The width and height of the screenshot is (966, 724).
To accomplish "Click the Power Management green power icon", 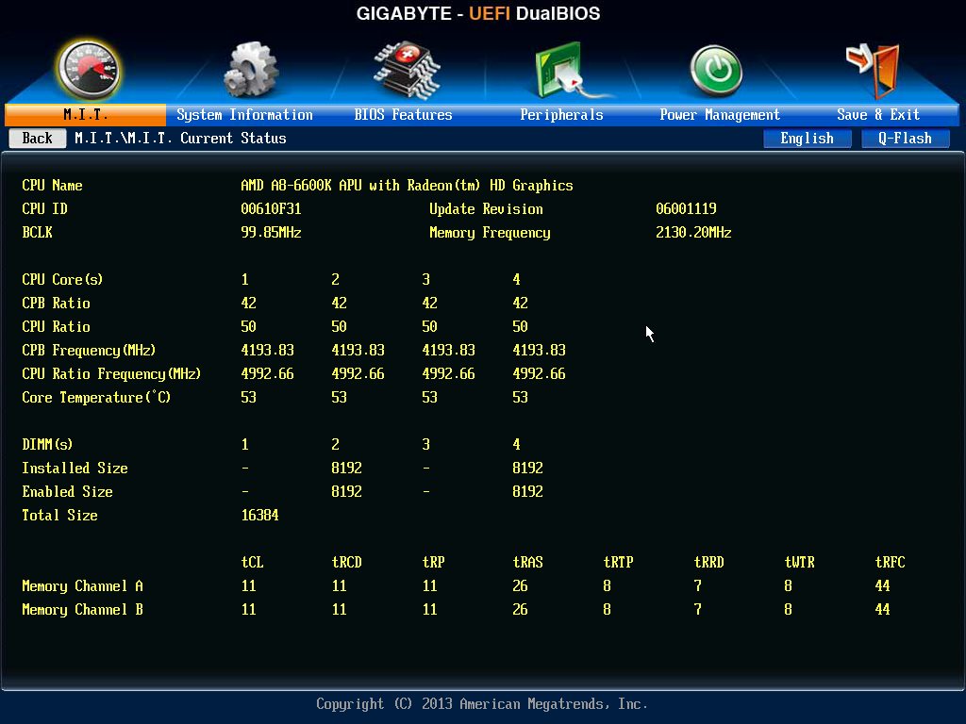I will pyautogui.click(x=716, y=71).
